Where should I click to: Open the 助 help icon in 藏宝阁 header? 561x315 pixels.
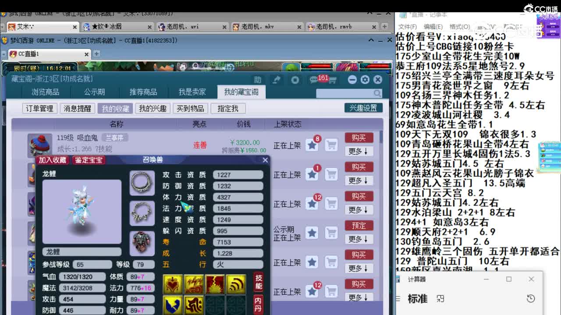pos(258,80)
